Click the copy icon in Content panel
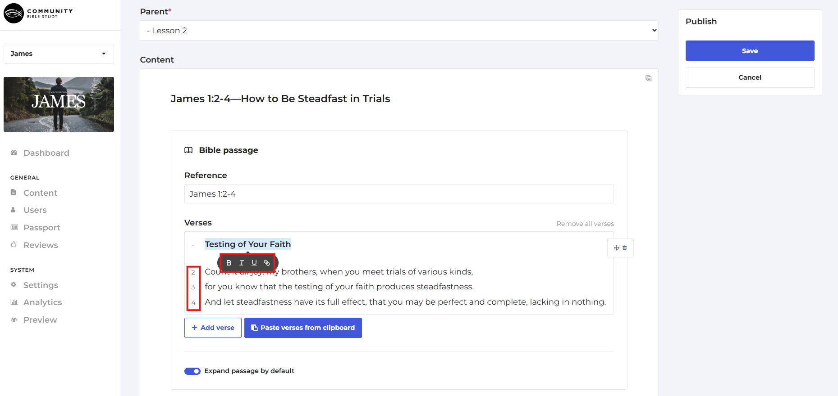838x396 pixels. pos(648,78)
